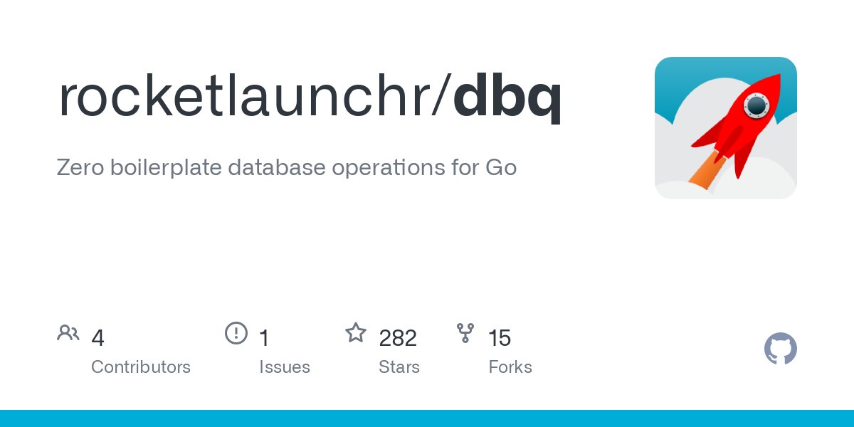Screen dimensions: 854x427
Task: Click the forks count '15'
Action: 500,338
